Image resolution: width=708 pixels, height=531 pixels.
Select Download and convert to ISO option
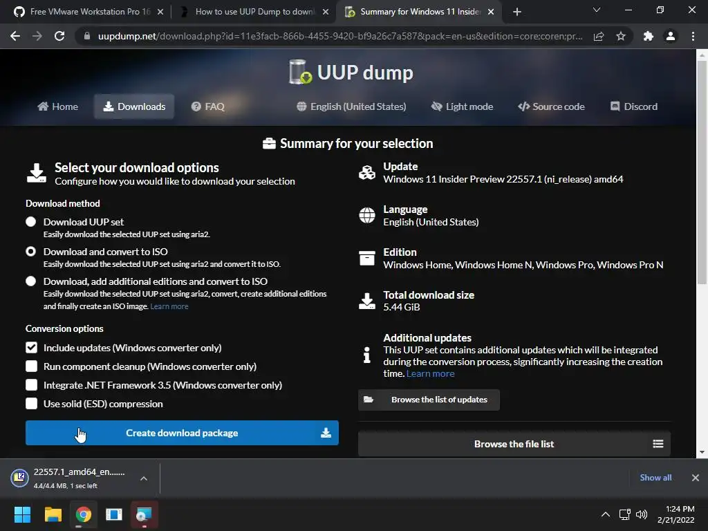[30, 252]
